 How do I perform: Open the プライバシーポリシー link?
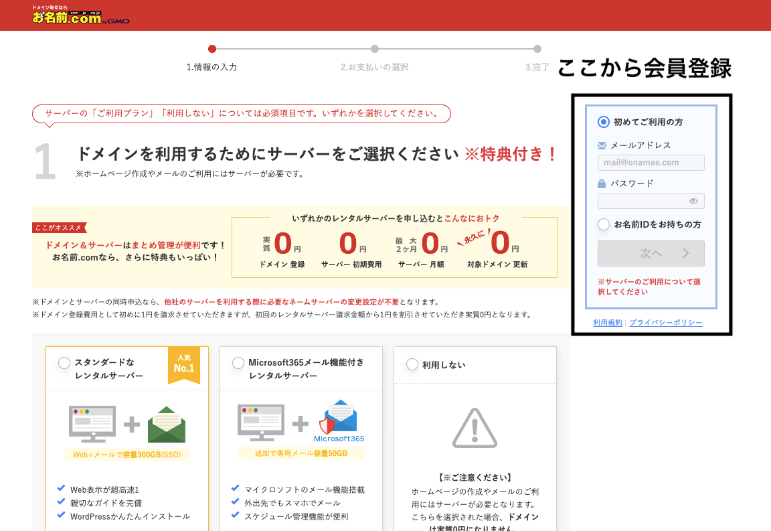[x=666, y=323]
